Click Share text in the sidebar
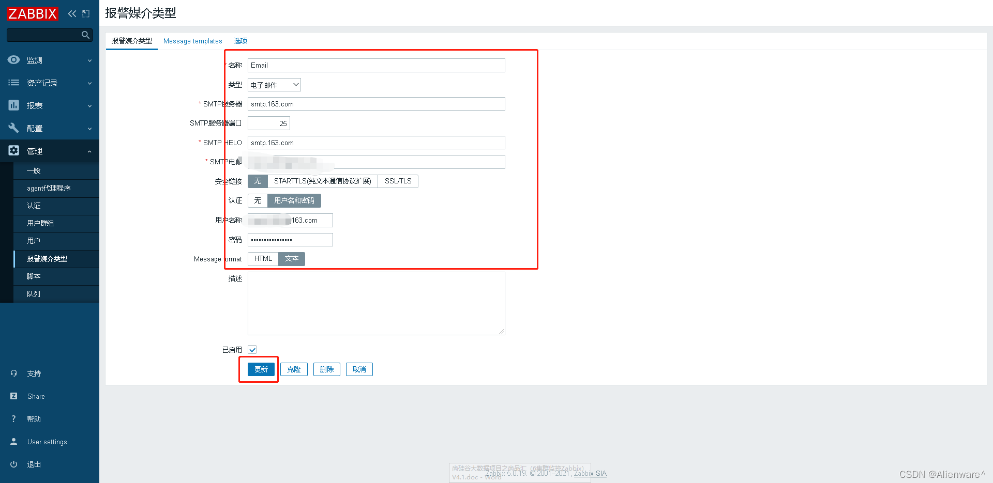Viewport: 993px width, 483px height. coord(36,396)
